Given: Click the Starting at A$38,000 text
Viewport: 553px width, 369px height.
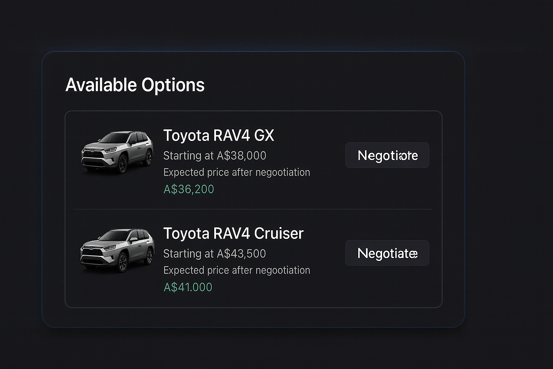Looking at the screenshot, I should (215, 156).
